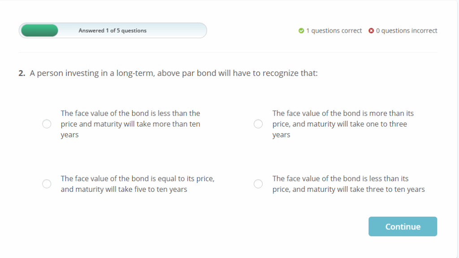Pick the 'five to ten years' radio option
Screen dimensions: 459x258
47,184
